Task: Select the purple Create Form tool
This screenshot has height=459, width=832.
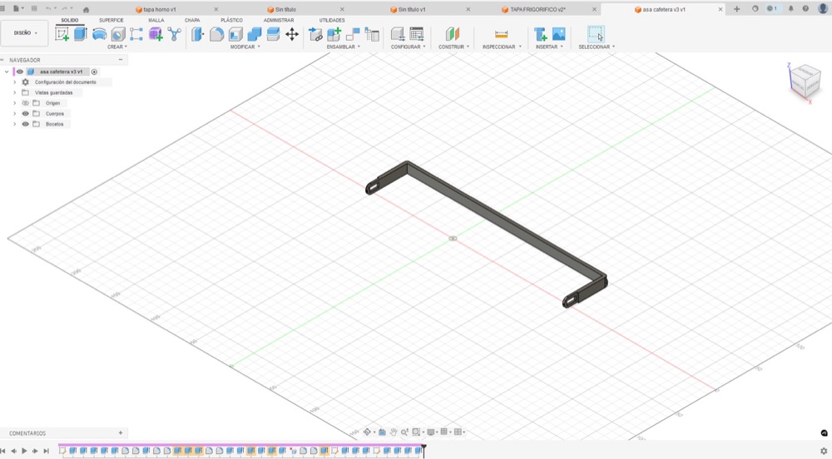Action: tap(156, 34)
